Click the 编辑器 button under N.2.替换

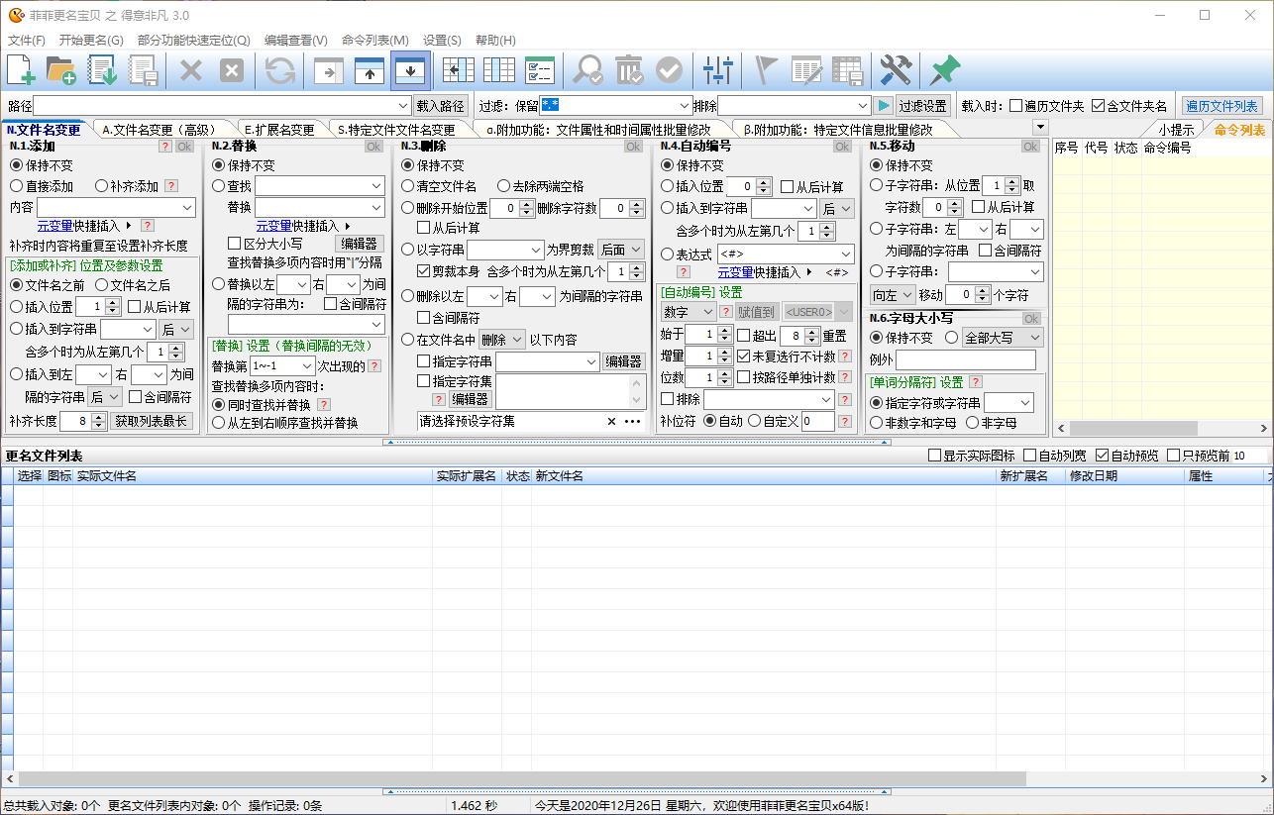click(x=360, y=244)
